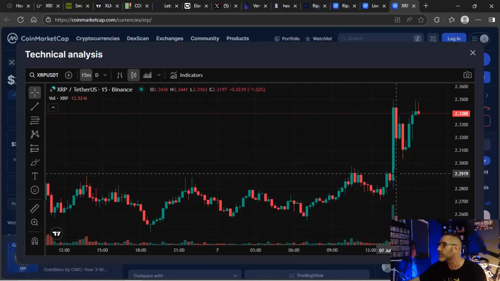Click the app grid icon beside Log In
The width and height of the screenshot is (500, 281).
433,39
